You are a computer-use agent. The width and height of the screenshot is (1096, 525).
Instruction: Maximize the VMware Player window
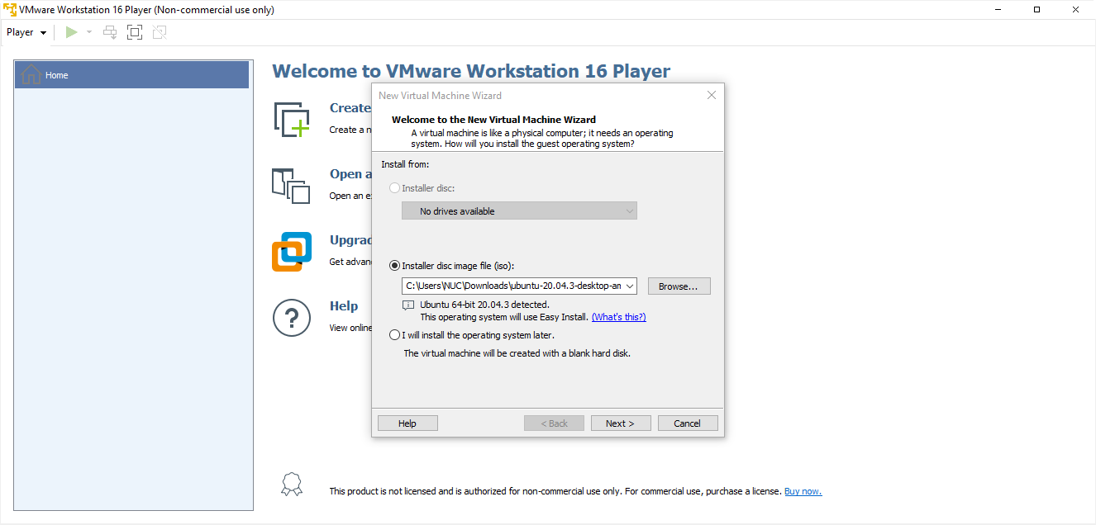(x=1036, y=10)
